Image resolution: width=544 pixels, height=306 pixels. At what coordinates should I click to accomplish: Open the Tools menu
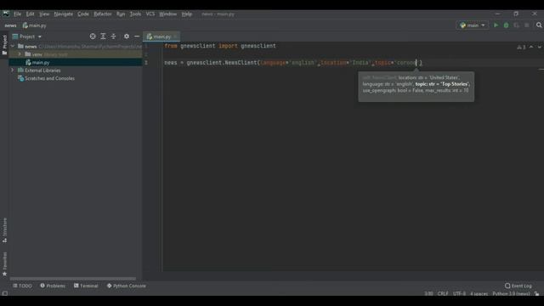[135, 14]
